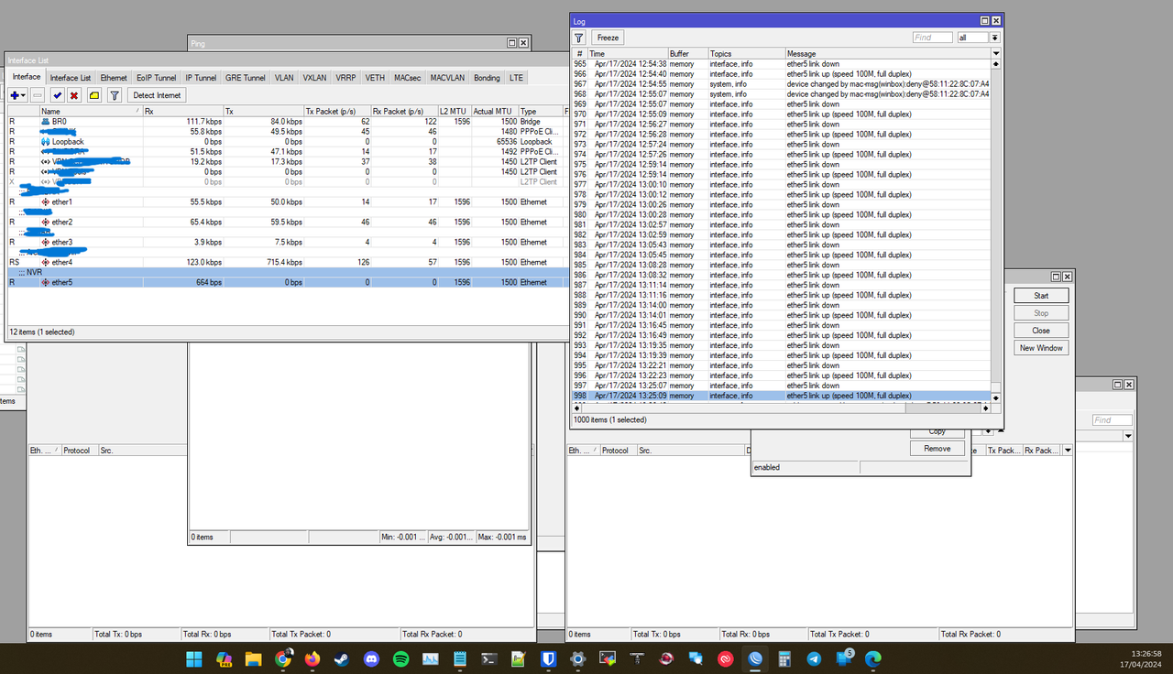Click the Freeze button in Log

(608, 38)
